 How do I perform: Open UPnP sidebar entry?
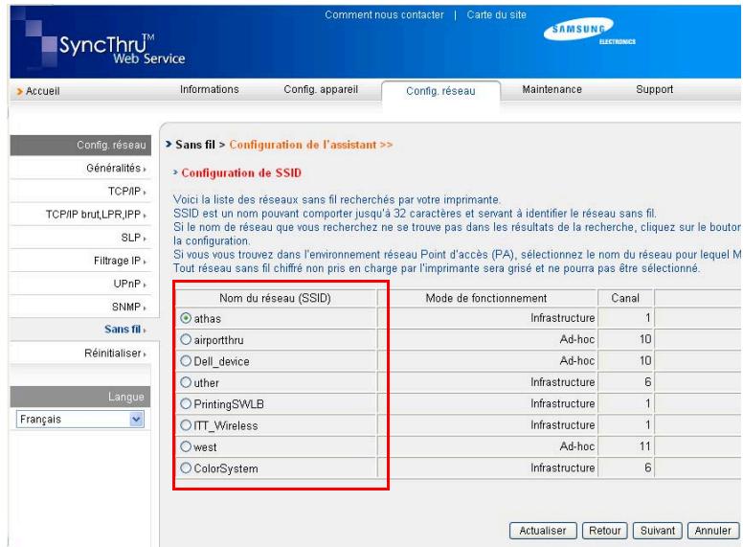(x=129, y=284)
